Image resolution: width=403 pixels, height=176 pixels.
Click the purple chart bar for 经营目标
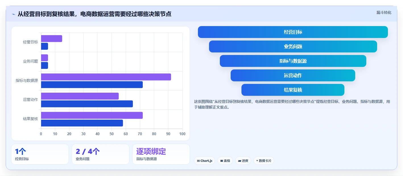coord(51,39)
